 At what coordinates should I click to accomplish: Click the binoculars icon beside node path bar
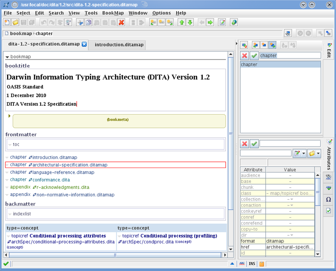pos(288,33)
